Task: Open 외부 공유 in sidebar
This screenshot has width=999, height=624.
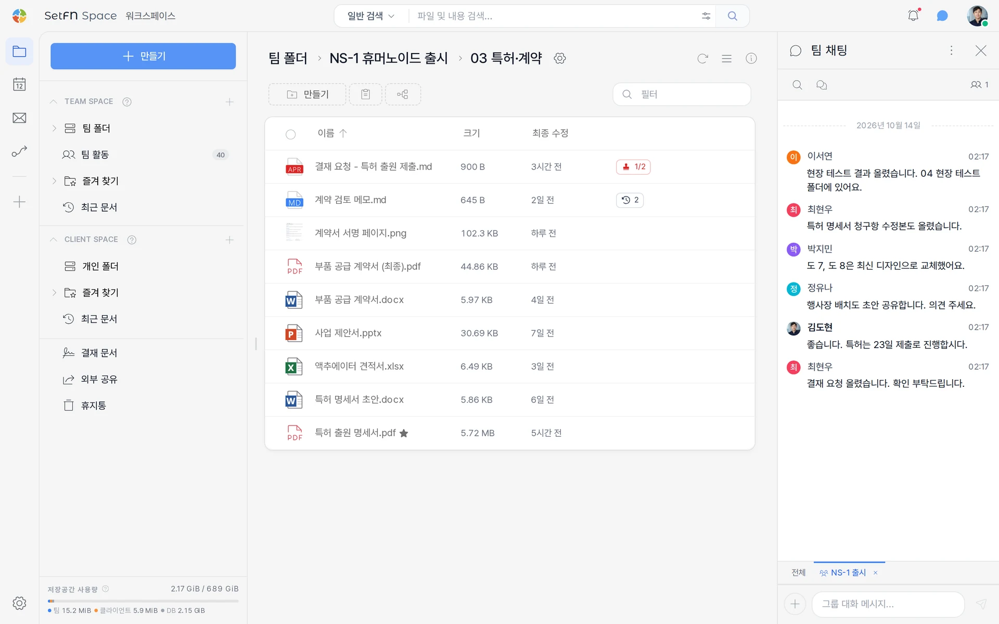Action: (99, 380)
